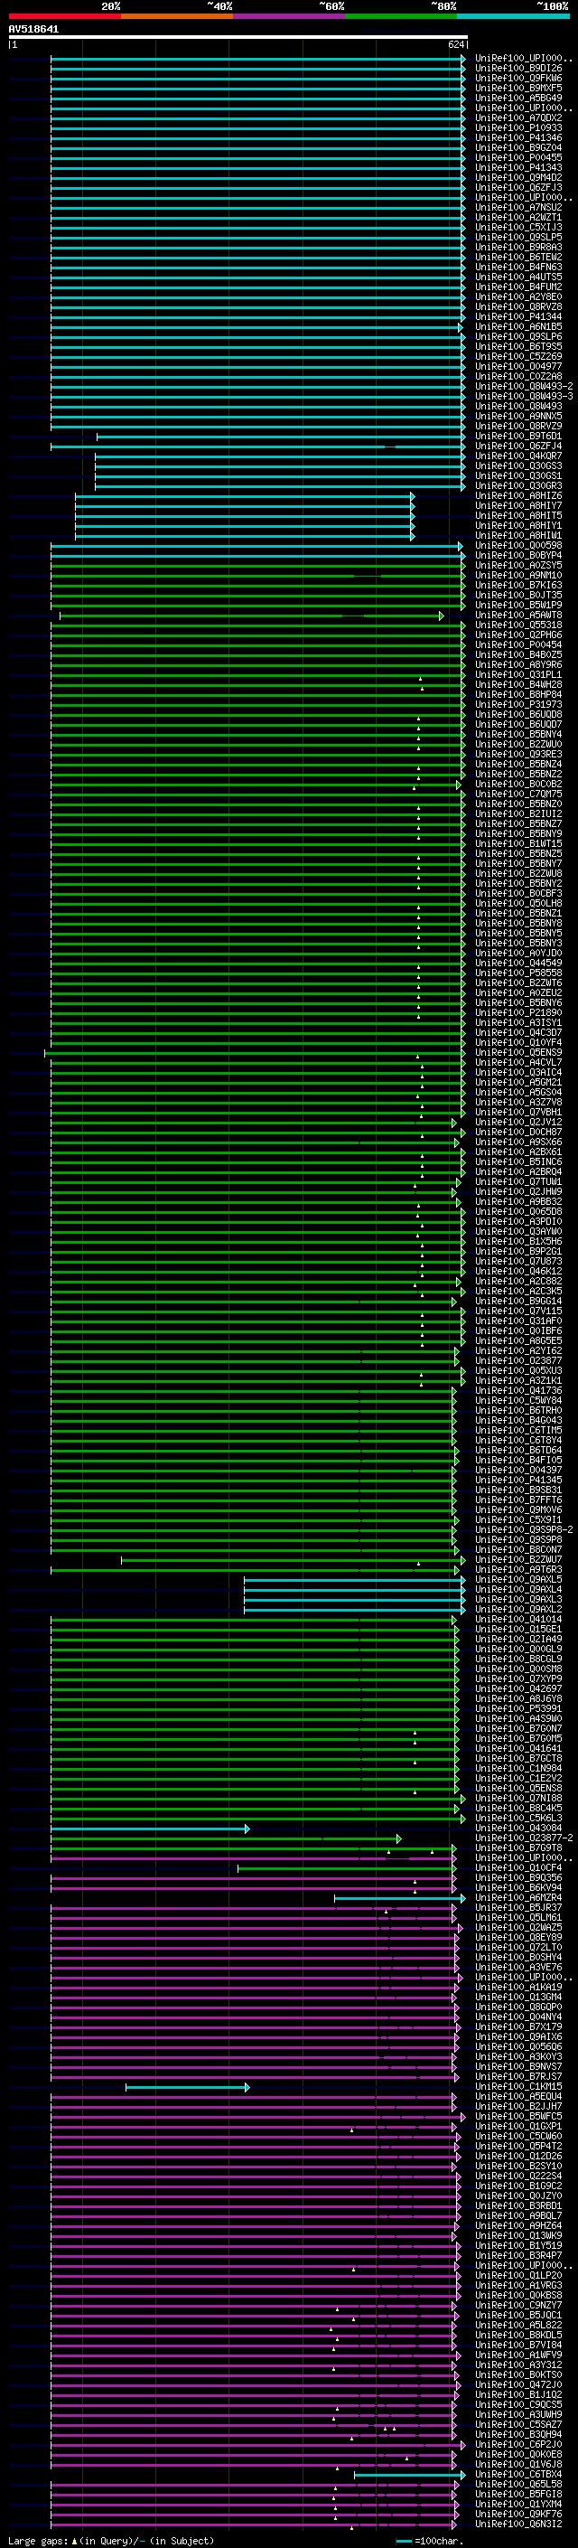Viewport: 578px width, 2548px height.
Task: Click hit label UniRef100_P00455
Action: pyautogui.click(x=518, y=157)
